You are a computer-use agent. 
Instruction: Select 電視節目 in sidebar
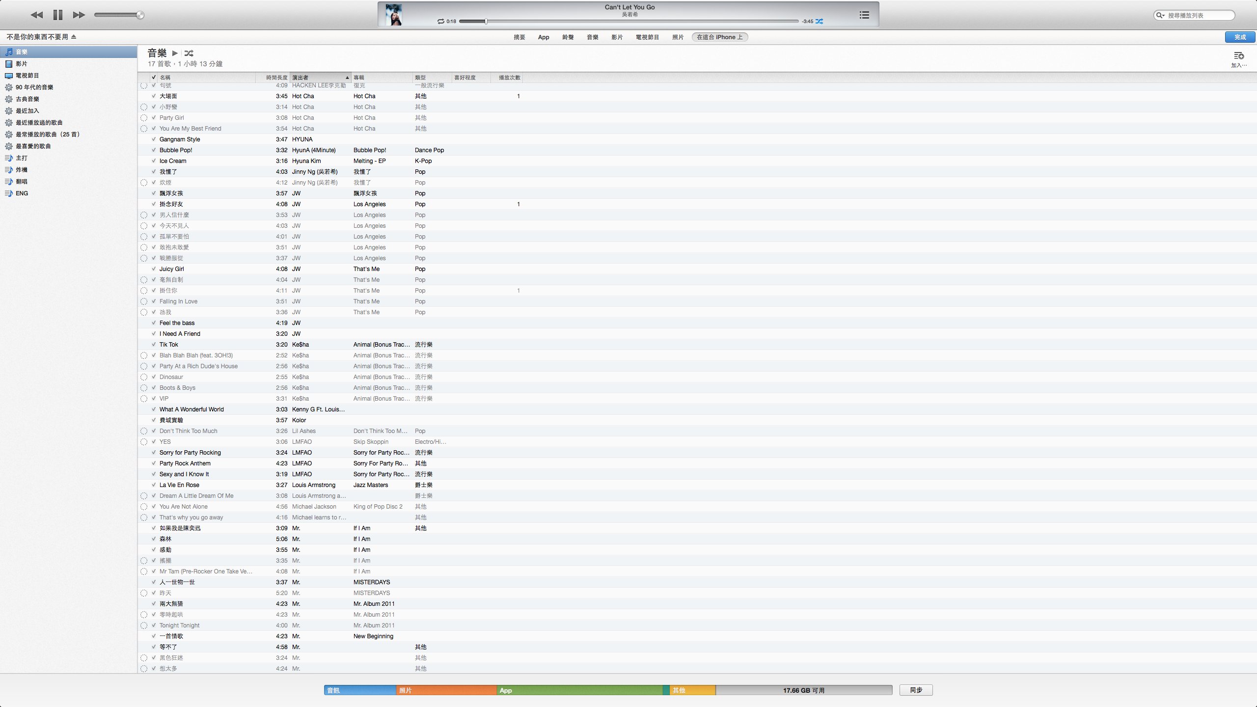point(68,76)
